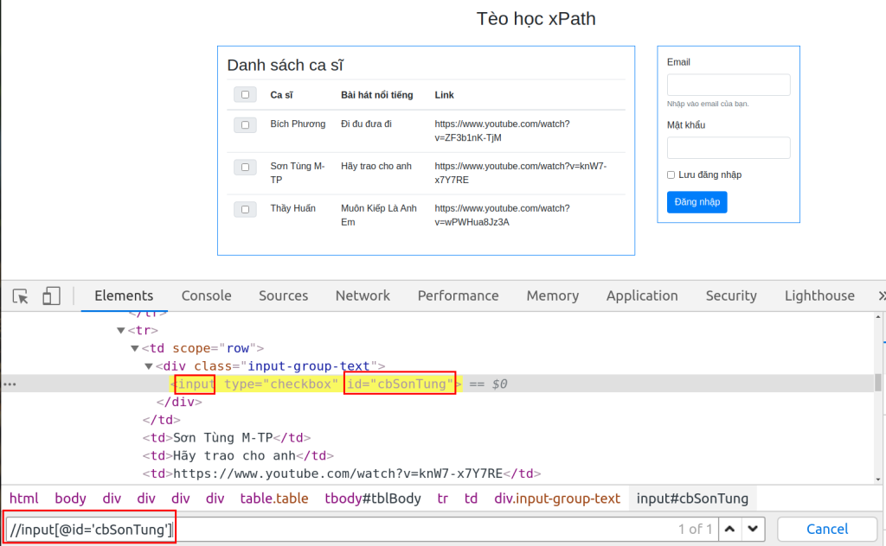The image size is (886, 546).
Task: Check the Sơn Tùng M-TP row checkbox
Action: (245, 167)
